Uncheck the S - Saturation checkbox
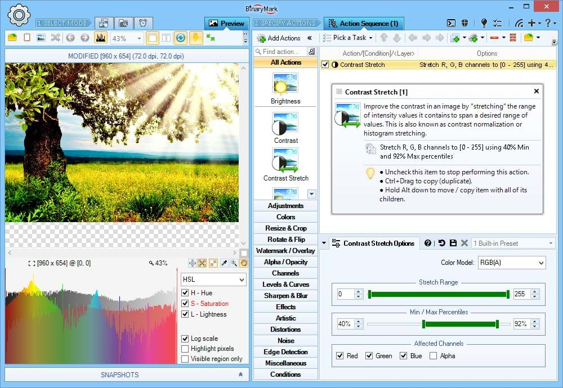This screenshot has height=388, width=563. point(185,304)
